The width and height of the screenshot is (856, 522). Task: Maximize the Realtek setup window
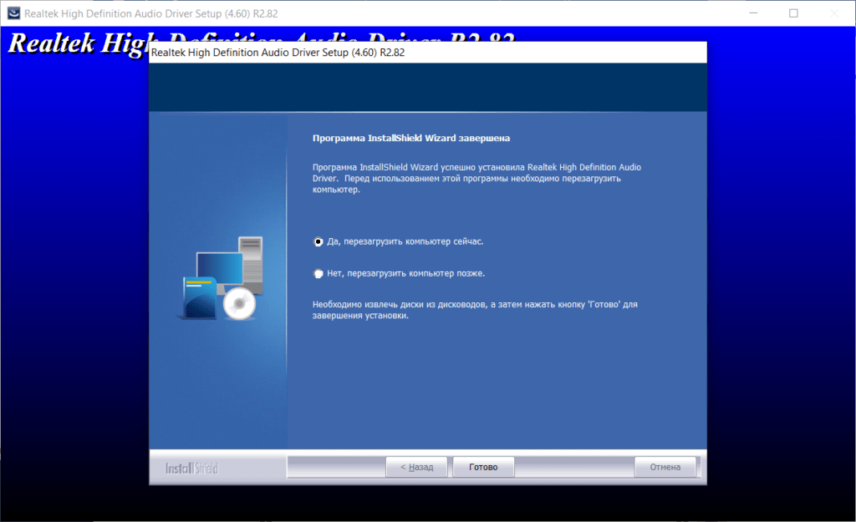click(793, 13)
